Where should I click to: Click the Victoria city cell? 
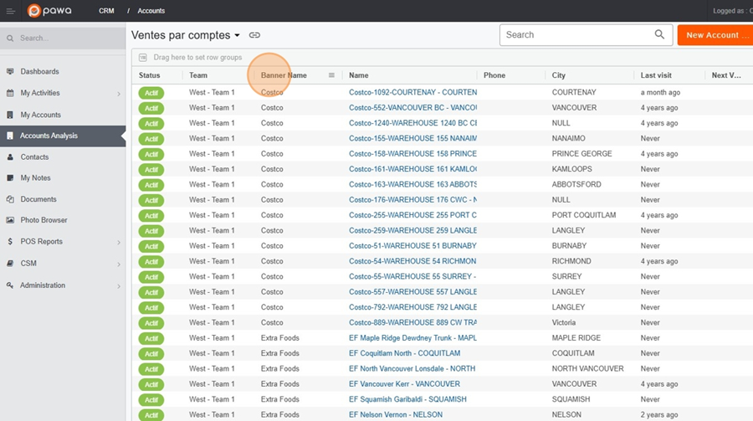pyautogui.click(x=563, y=322)
